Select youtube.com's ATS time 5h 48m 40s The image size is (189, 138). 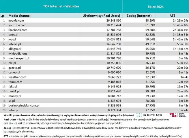click(179, 25)
